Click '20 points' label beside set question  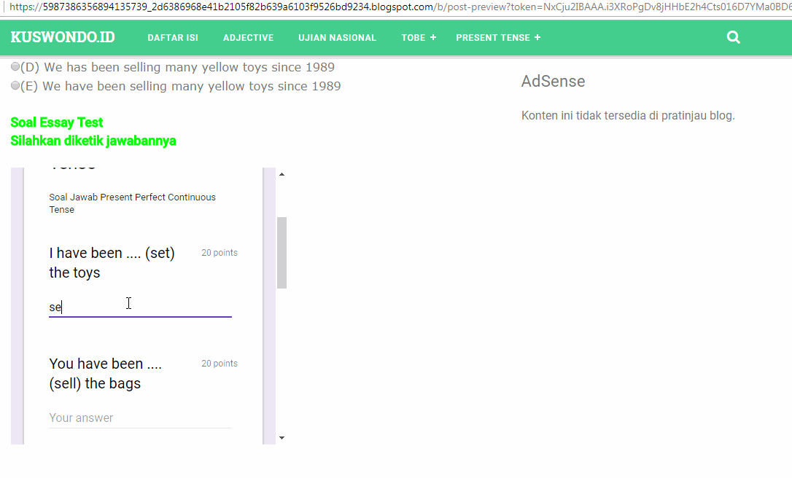[x=220, y=253]
